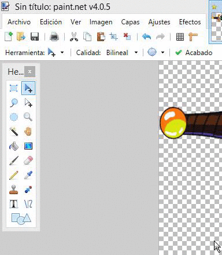The image size is (222, 255).
Task: Select the Shapes tool
Action: pyautogui.click(x=21, y=218)
